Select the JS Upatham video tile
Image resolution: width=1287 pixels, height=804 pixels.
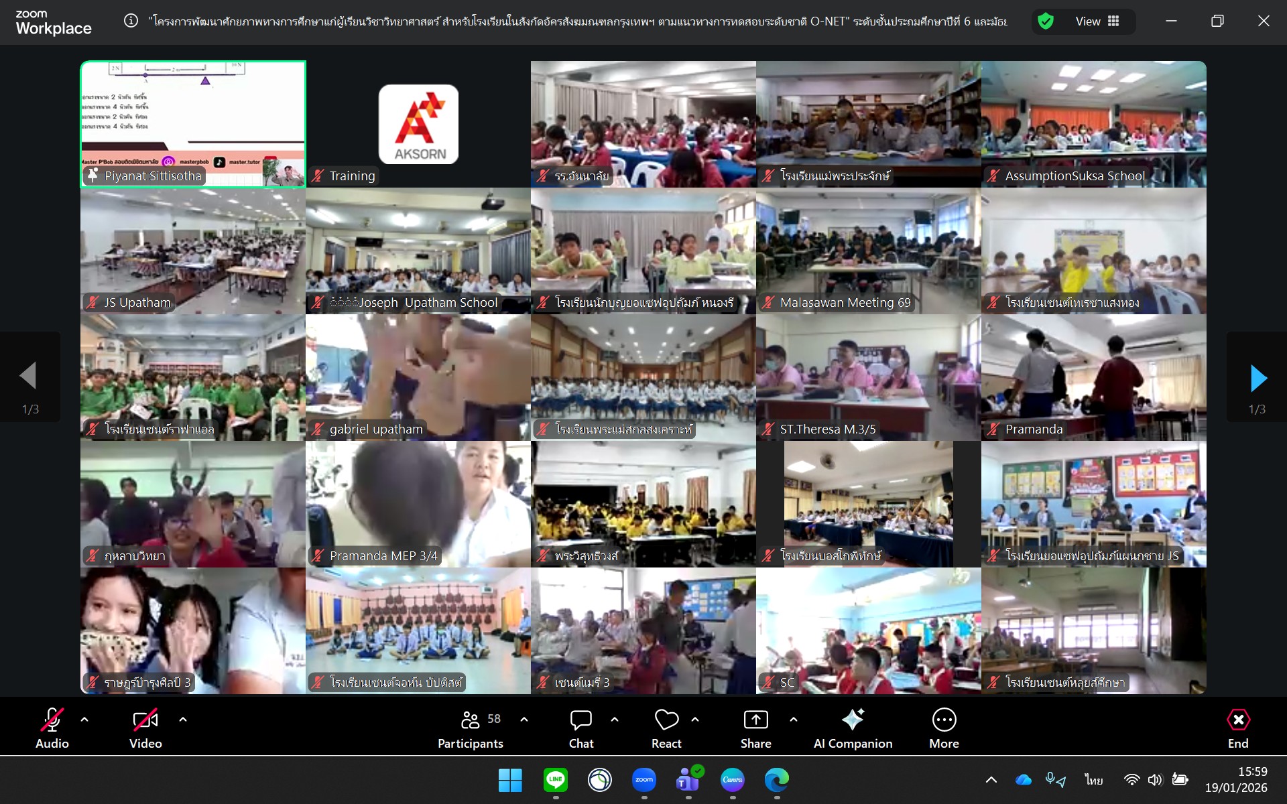tap(193, 251)
